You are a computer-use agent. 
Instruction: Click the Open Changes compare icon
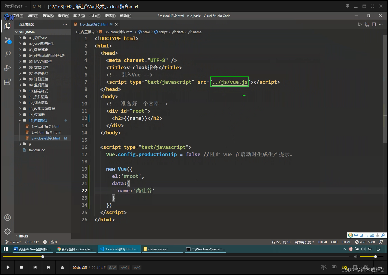click(367, 24)
